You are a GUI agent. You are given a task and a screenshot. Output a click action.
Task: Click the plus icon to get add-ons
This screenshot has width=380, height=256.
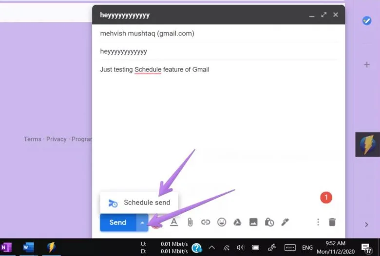pyautogui.click(x=367, y=65)
